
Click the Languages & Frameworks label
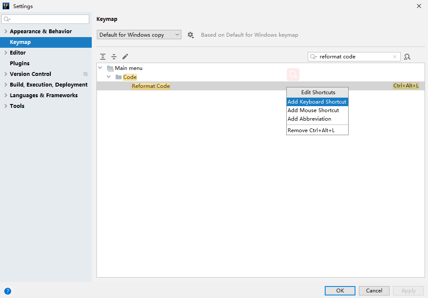click(x=44, y=95)
